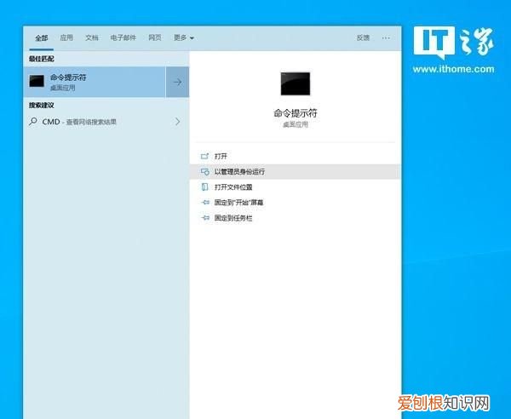Select 固定到任务栏

pos(295,218)
